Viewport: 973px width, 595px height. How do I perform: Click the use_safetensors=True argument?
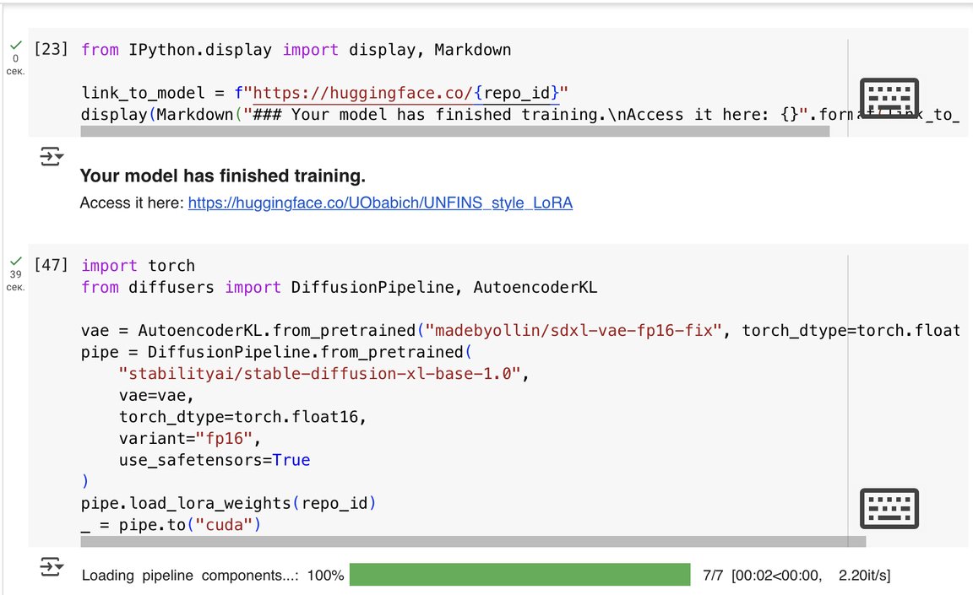coord(215,460)
